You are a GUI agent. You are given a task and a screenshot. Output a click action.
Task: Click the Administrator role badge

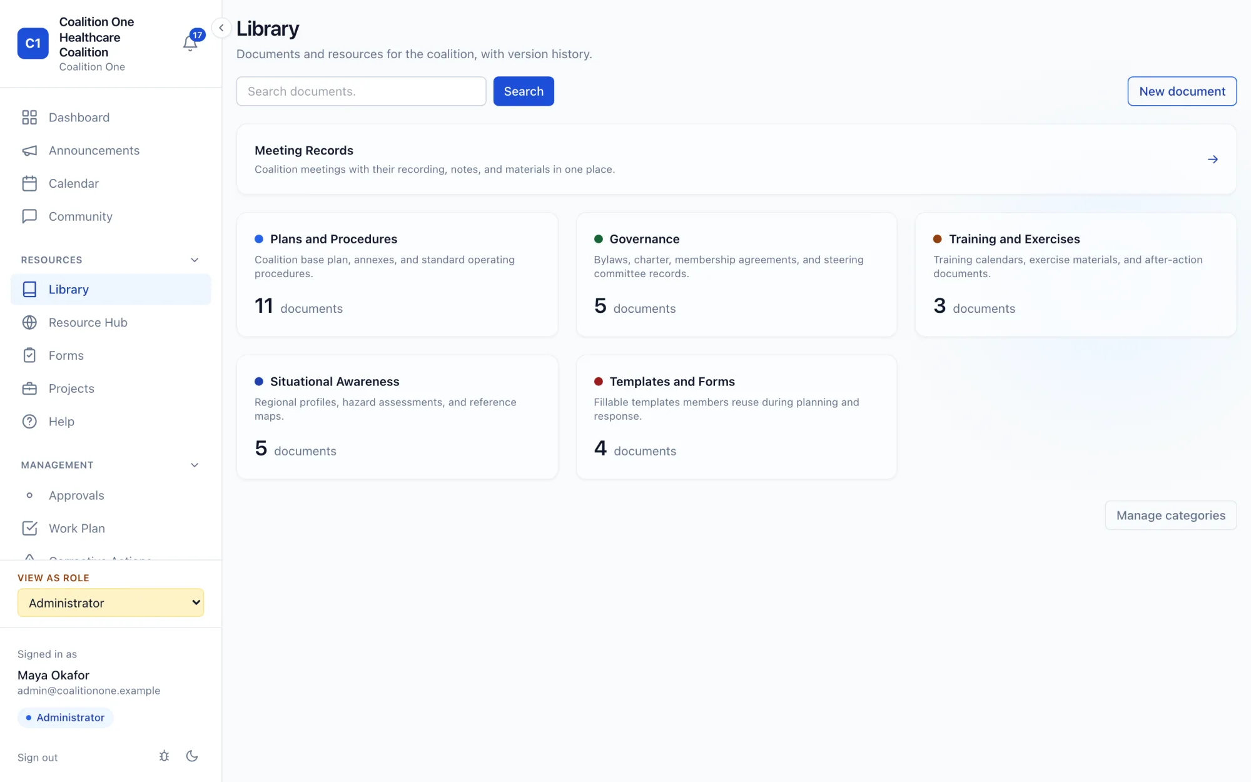(65, 718)
